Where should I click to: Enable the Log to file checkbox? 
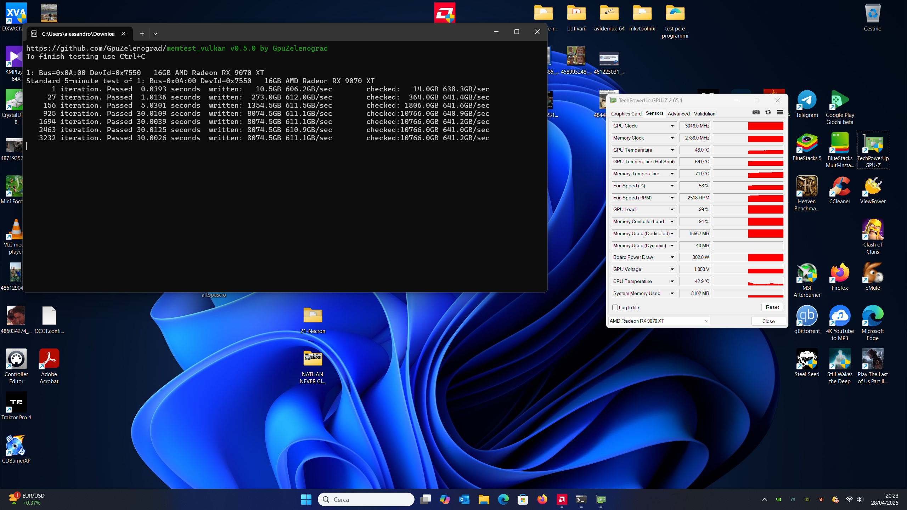(x=615, y=307)
